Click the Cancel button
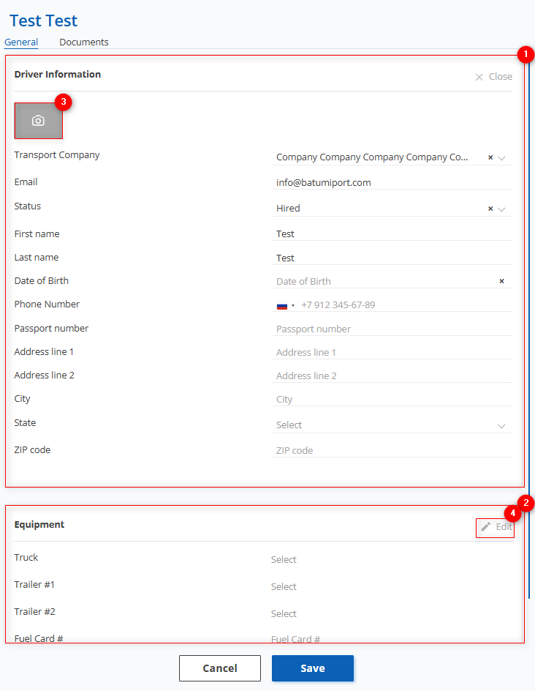 [x=220, y=668]
